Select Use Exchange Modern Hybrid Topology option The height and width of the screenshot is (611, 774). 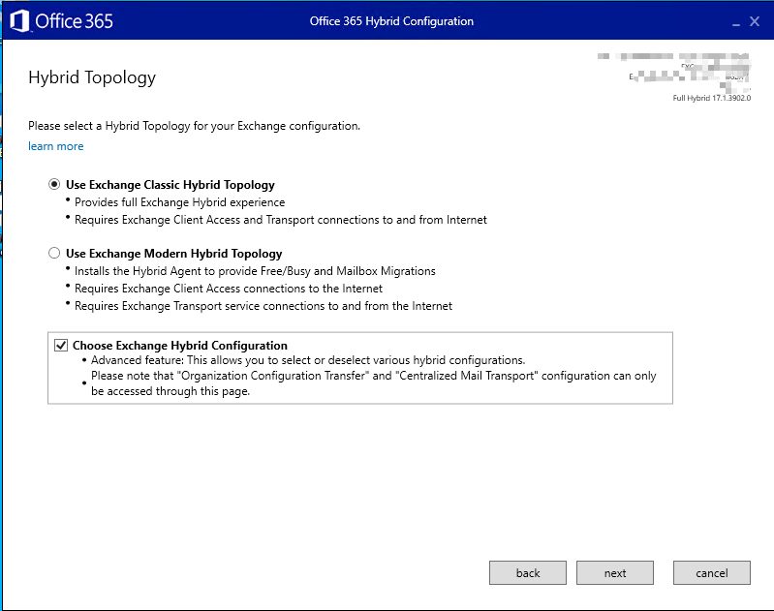(x=54, y=253)
